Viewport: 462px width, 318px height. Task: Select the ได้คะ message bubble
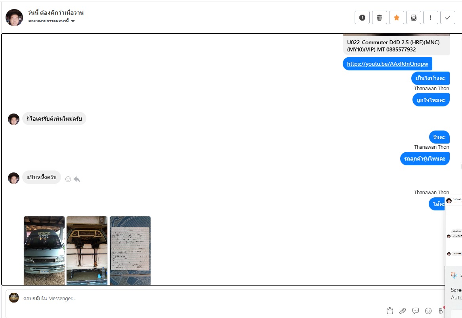437,204
